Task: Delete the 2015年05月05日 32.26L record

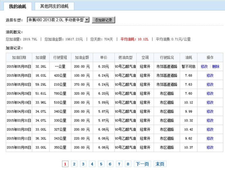Action: pyautogui.click(x=216, y=67)
